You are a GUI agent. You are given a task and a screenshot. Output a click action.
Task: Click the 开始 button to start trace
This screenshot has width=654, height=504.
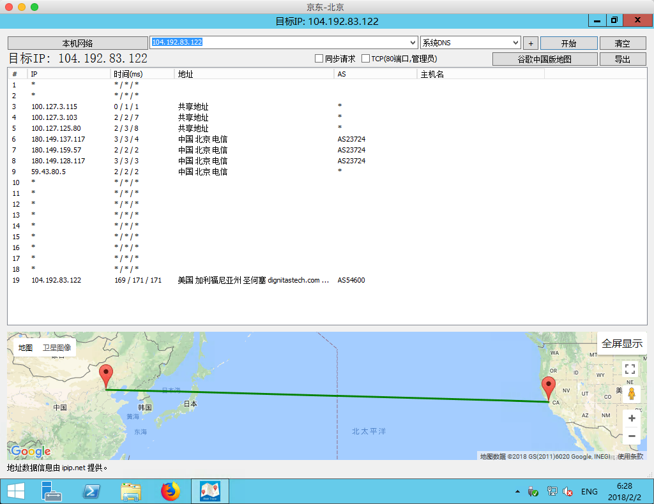click(x=568, y=43)
